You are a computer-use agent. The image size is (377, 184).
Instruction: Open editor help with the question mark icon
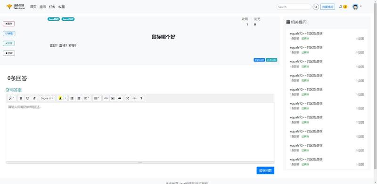141,98
